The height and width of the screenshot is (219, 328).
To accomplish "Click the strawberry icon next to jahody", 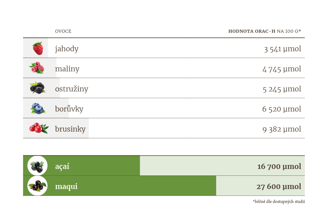I will 38,48.
